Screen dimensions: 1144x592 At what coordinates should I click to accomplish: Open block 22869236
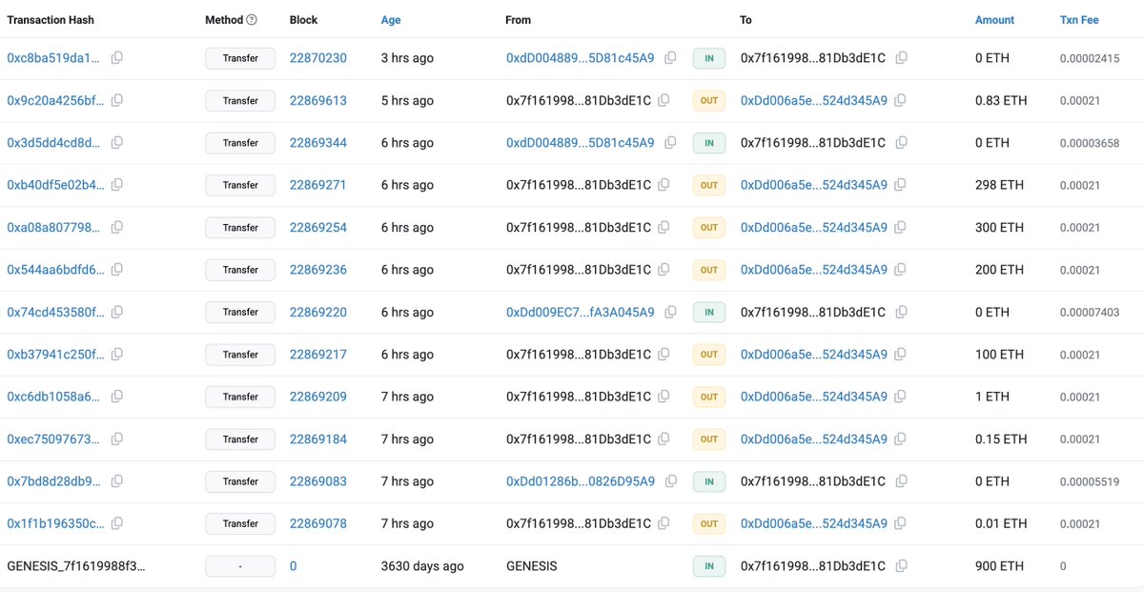318,270
